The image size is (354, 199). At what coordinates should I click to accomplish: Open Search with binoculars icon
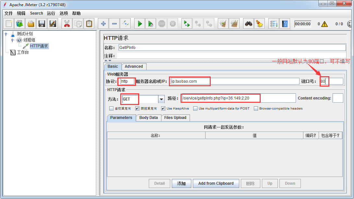tap(249, 24)
